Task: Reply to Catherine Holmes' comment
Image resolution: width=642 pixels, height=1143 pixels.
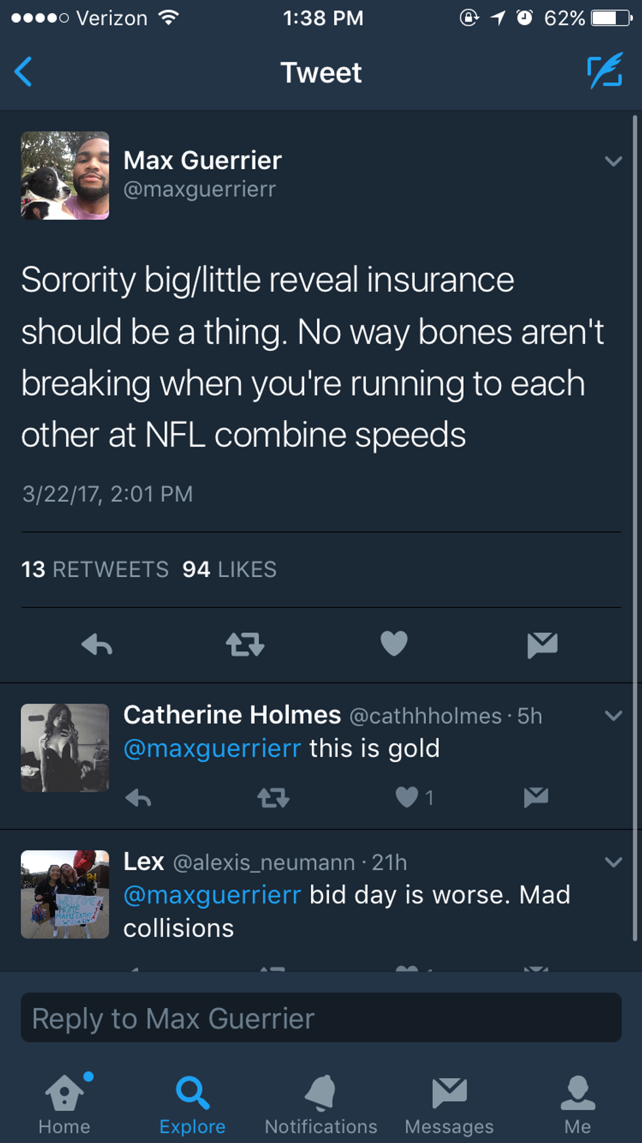Action: coord(138,797)
